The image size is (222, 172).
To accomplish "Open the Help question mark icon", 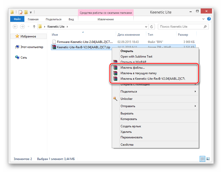I will coord(209,19).
